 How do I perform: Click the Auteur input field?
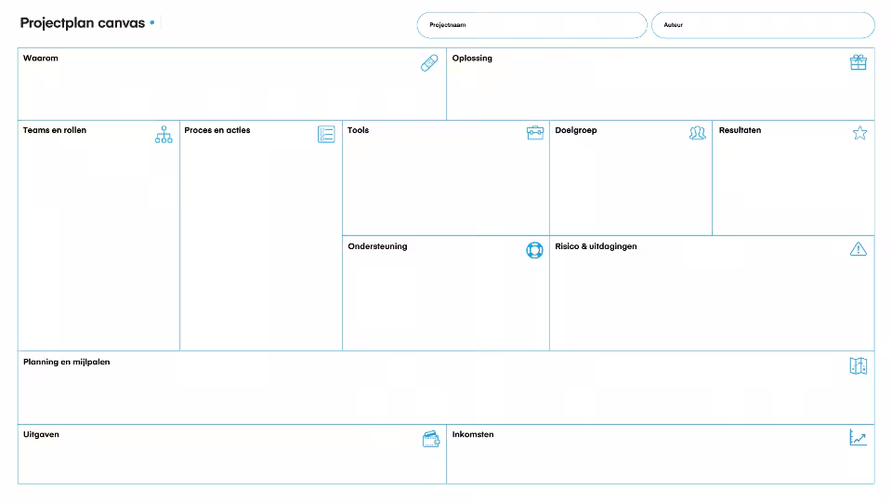[x=763, y=25]
